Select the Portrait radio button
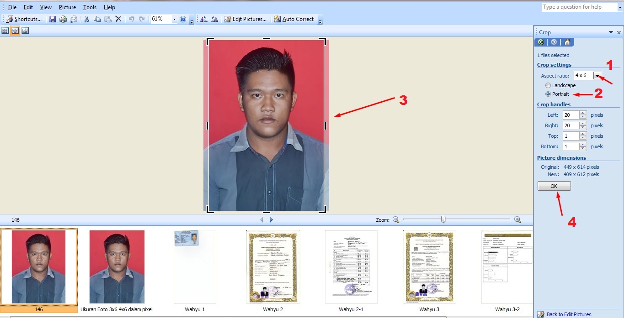The width and height of the screenshot is (624, 318). (548, 94)
